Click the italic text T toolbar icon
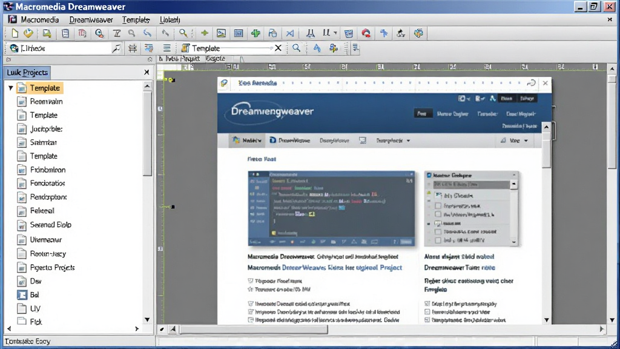 coord(117,33)
